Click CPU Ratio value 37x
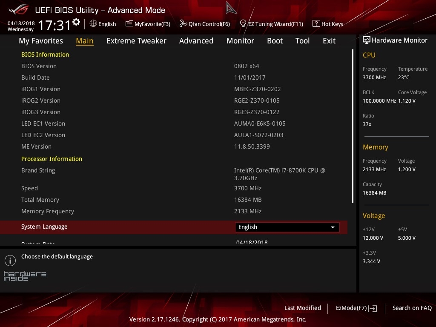 coord(367,124)
